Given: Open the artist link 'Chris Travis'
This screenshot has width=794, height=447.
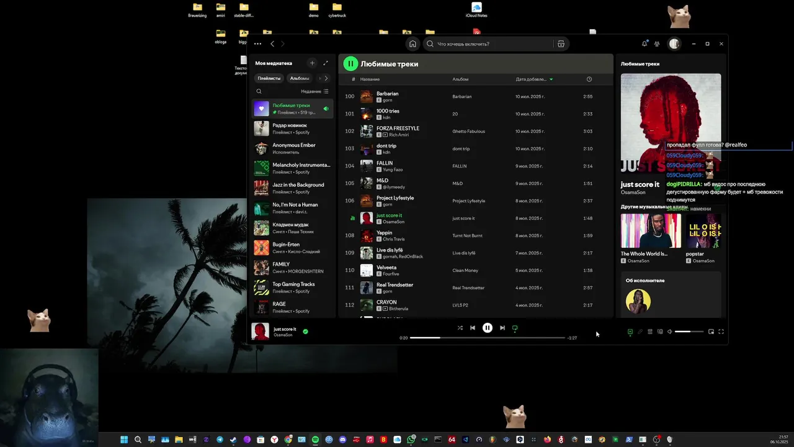Looking at the screenshot, I should coord(393,239).
